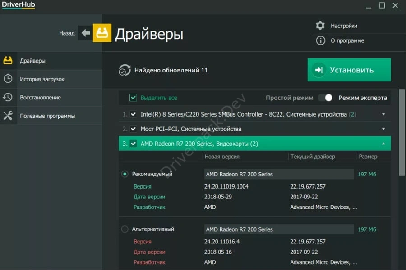Uncheck AMD Radeon R7 200 Series checkbox
The image size is (406, 270).
coord(133,144)
